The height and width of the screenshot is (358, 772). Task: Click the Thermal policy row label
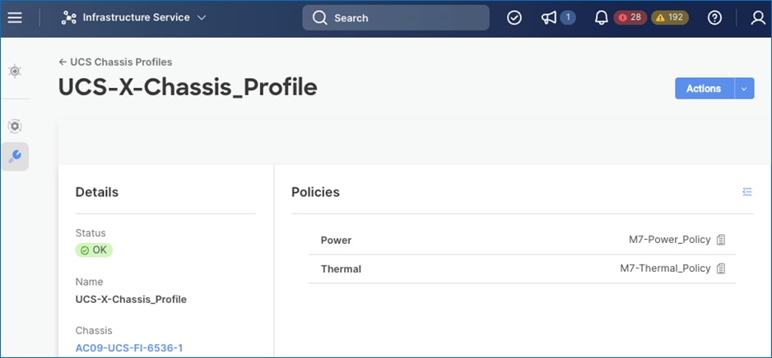coord(342,269)
